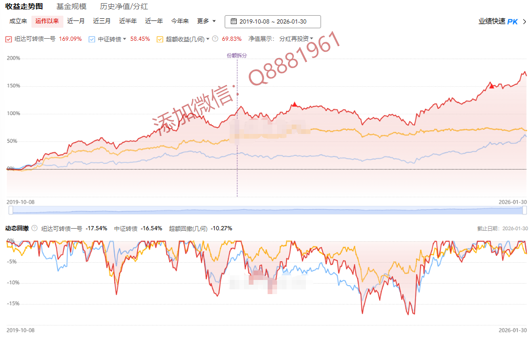Click the help icon next to 动态回撤
Image resolution: width=530 pixels, height=337 pixels.
(35, 228)
